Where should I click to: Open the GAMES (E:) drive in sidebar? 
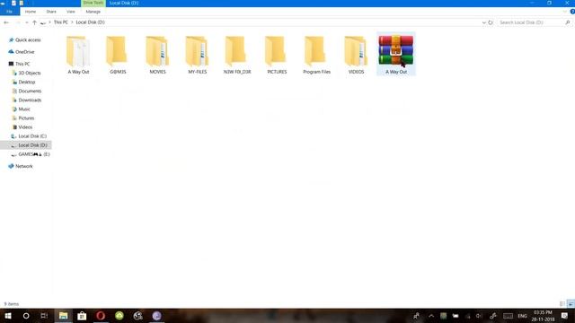pyautogui.click(x=31, y=154)
